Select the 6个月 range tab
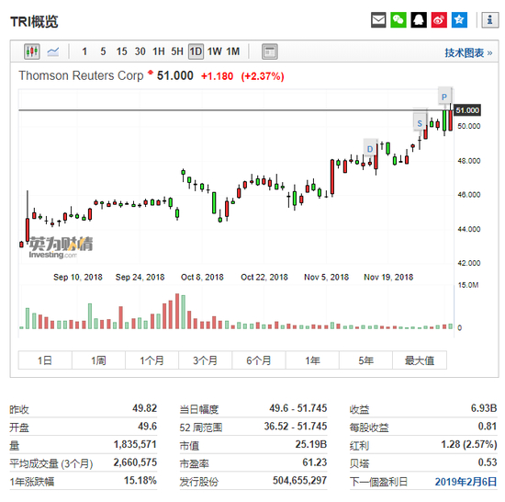The width and height of the screenshot is (505, 502). click(259, 360)
